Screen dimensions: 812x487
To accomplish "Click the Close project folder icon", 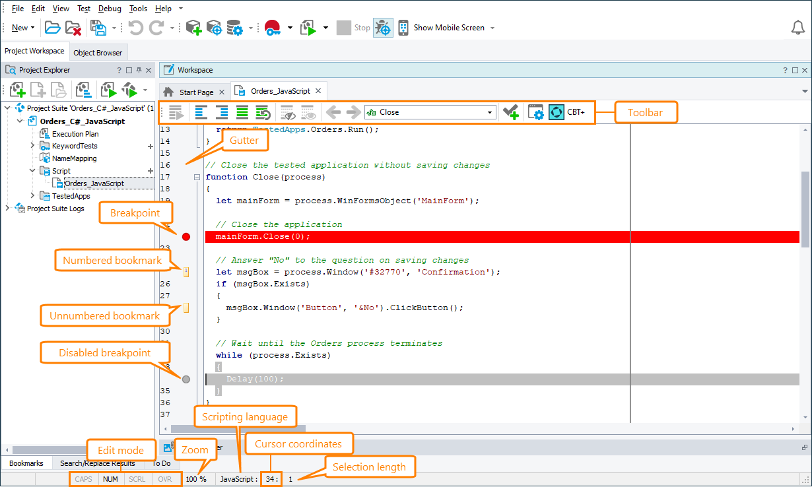I will [73, 28].
